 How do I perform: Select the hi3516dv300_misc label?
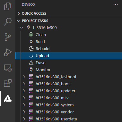[53, 98]
